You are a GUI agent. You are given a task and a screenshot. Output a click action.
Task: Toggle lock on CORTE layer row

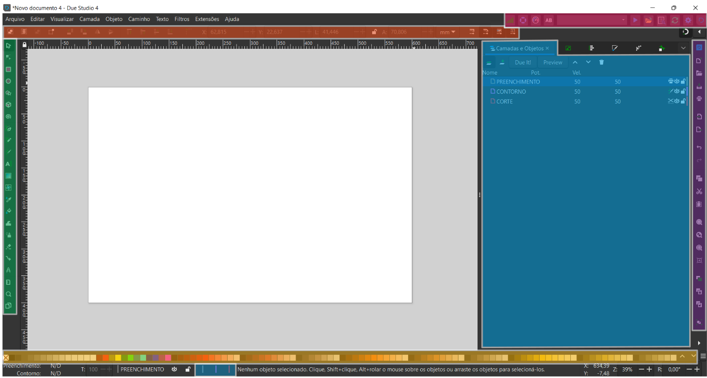coord(683,101)
